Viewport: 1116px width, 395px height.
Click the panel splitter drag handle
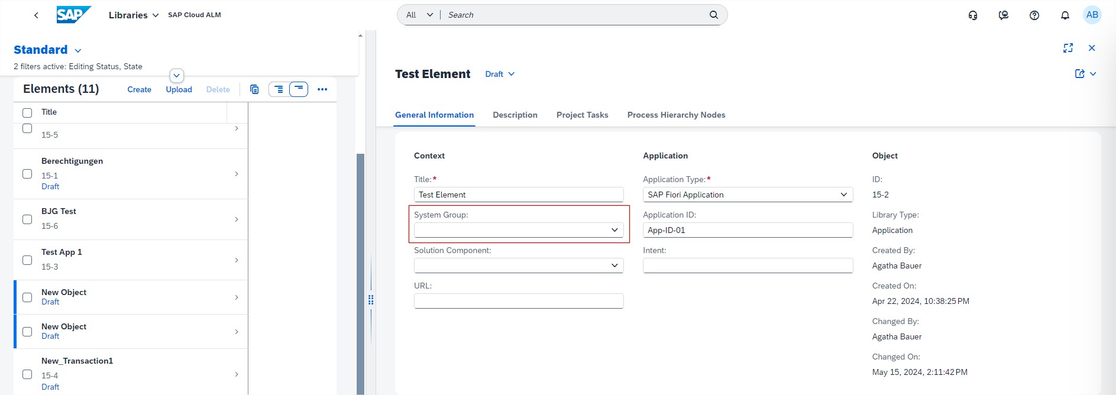[371, 300]
